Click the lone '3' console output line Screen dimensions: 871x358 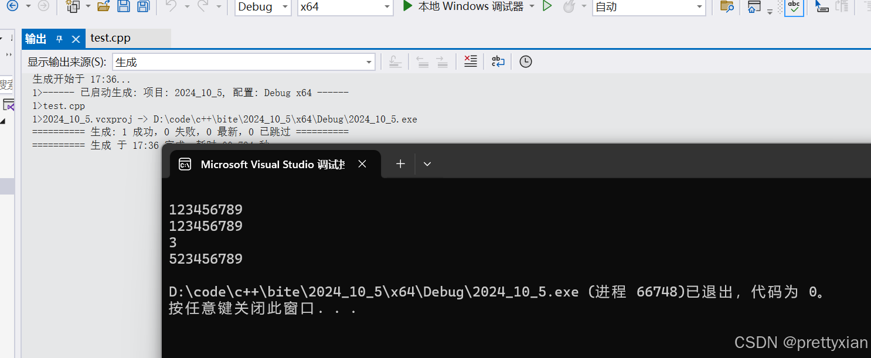pyautogui.click(x=173, y=243)
